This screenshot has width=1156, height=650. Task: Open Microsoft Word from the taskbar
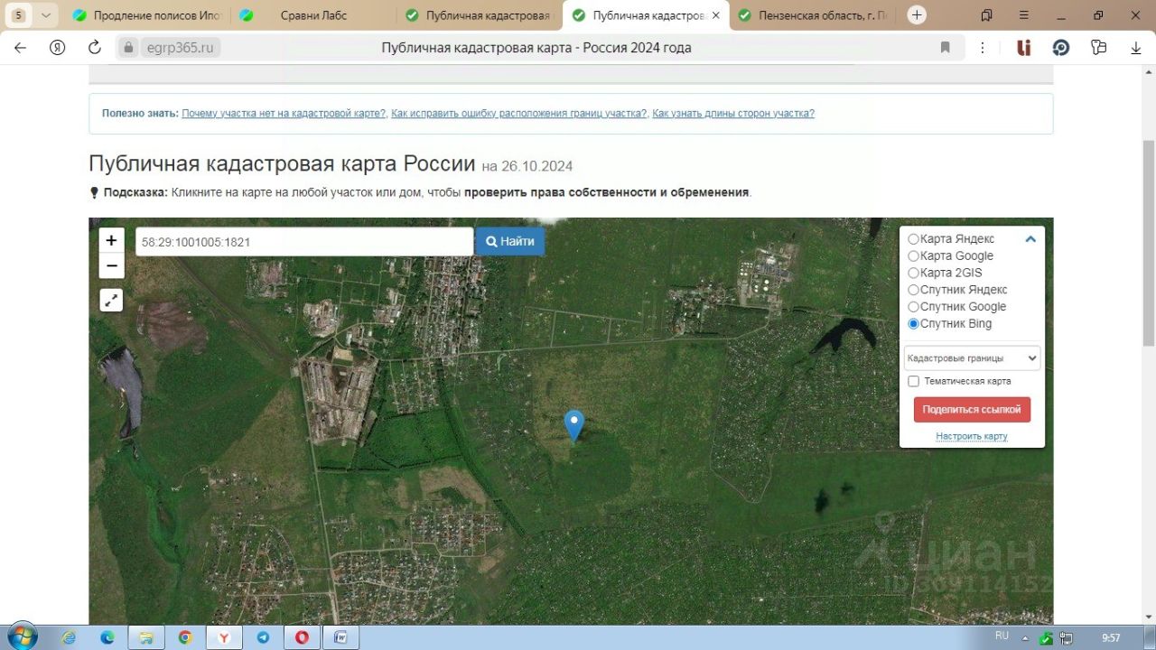coord(340,637)
